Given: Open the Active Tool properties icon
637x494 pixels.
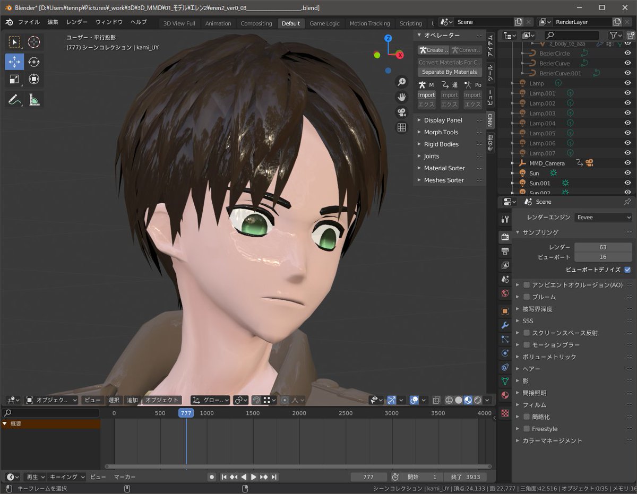Looking at the screenshot, I should coord(505,219).
